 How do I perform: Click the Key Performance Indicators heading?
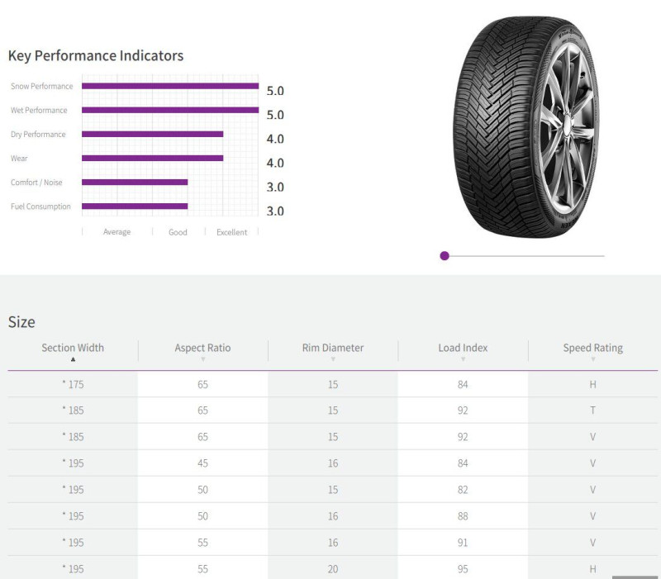[96, 56]
